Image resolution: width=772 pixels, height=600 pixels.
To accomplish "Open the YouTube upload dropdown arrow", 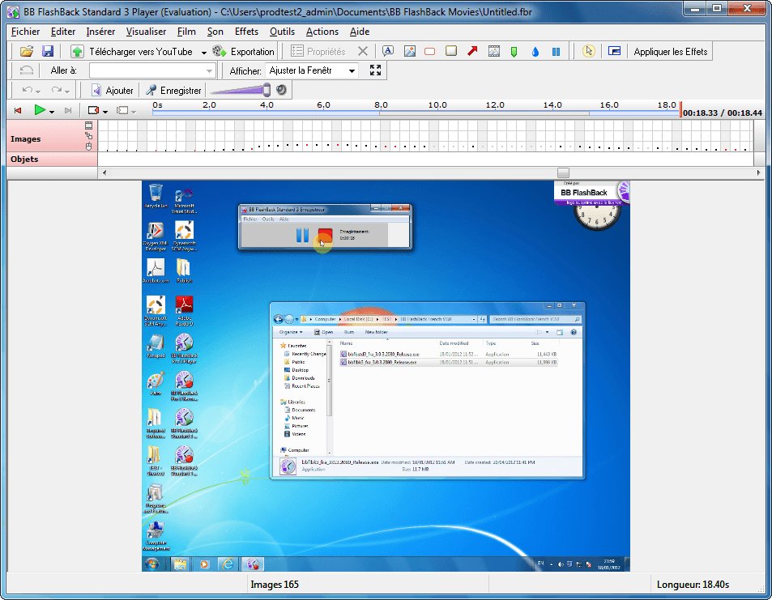I will pyautogui.click(x=204, y=52).
